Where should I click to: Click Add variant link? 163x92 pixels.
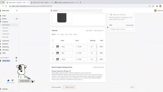(89, 31)
